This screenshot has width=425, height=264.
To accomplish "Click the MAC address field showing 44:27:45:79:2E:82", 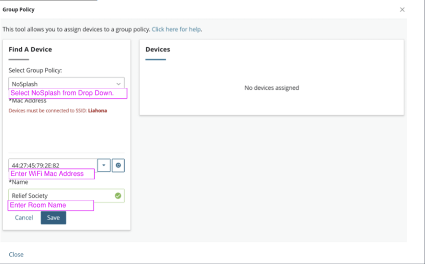I will (x=53, y=165).
